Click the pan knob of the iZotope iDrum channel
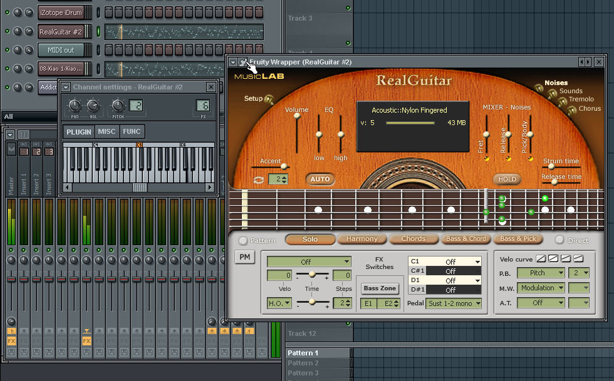The image size is (614, 381). [18, 13]
